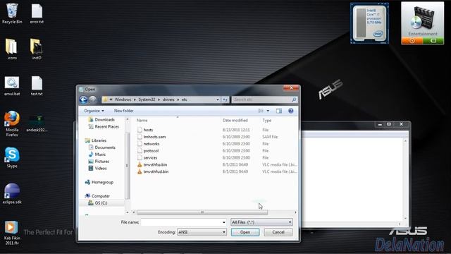The image size is (451, 254).
Task: Click the Intel Core processor gadget
Action: coord(369,23)
